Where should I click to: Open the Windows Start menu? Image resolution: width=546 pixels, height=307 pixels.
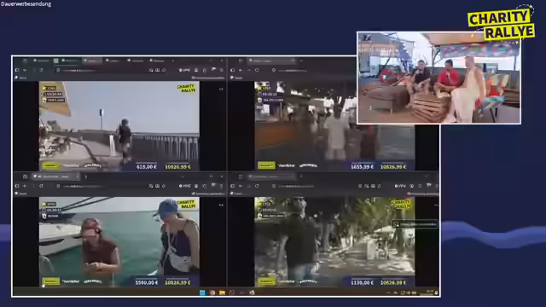[202, 293]
